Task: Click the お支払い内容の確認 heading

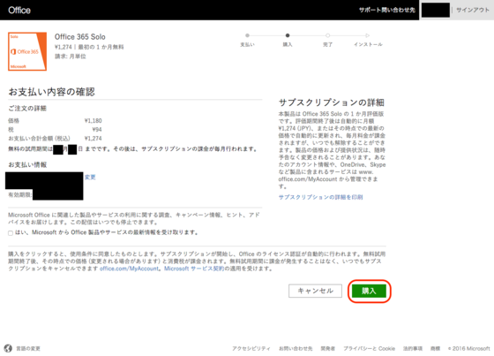Action: coord(52,92)
